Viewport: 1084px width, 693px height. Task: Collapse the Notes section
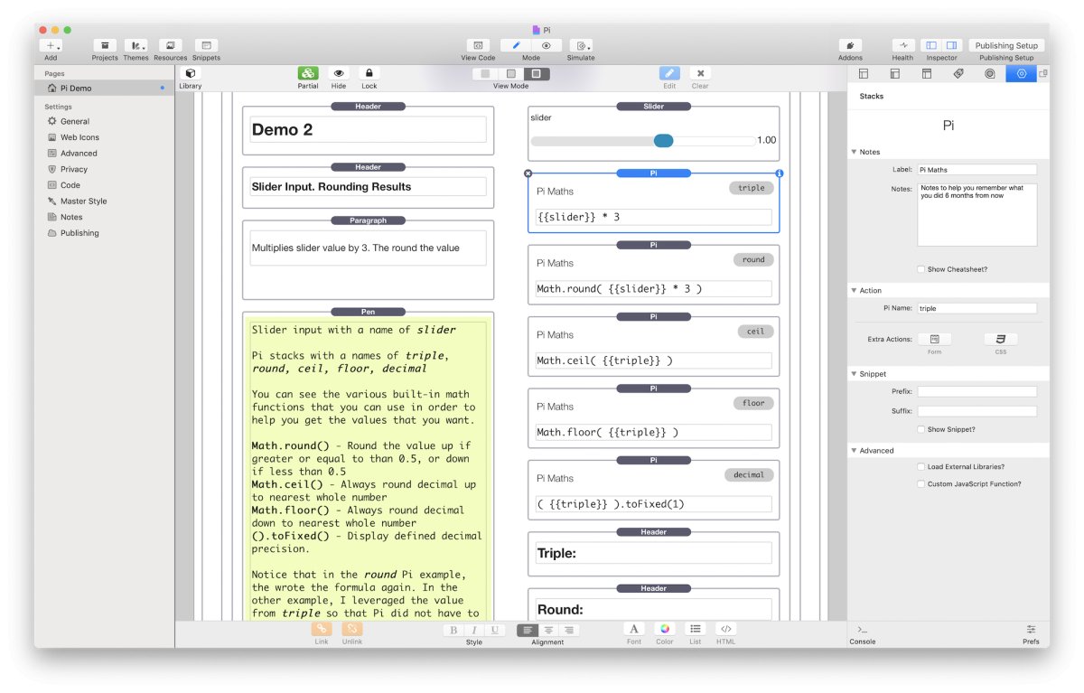855,152
